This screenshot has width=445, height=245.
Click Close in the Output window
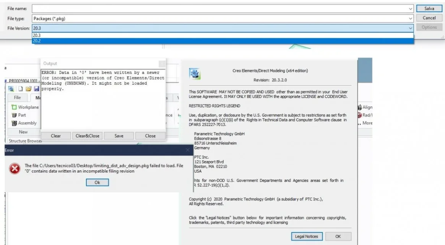pyautogui.click(x=150, y=136)
